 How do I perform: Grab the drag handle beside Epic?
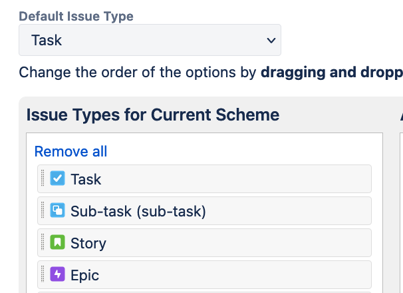click(x=43, y=274)
